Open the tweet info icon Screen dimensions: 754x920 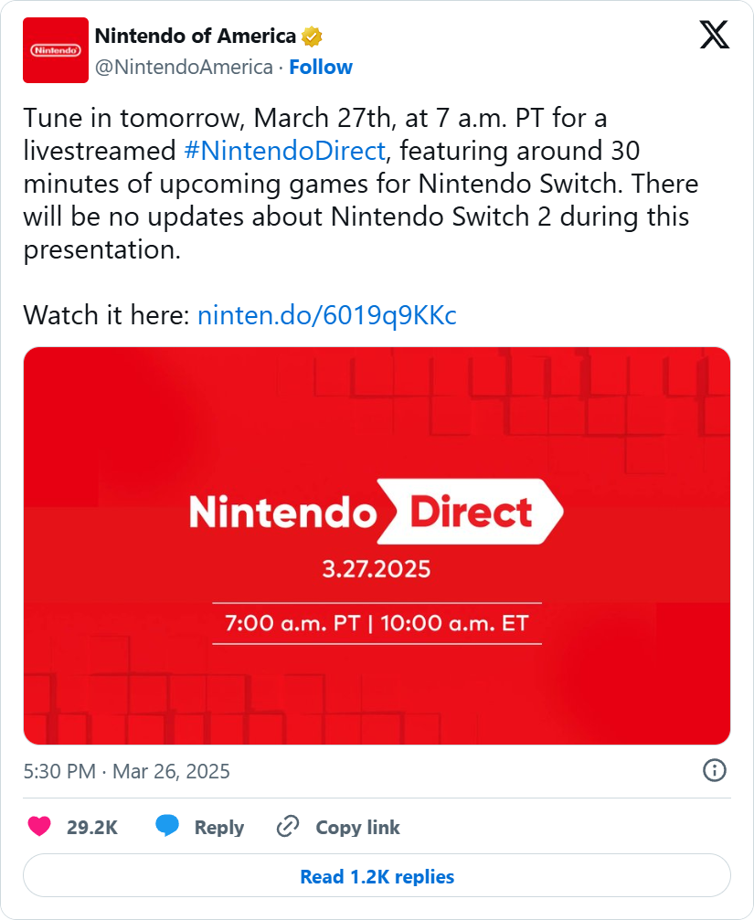pyautogui.click(x=714, y=770)
